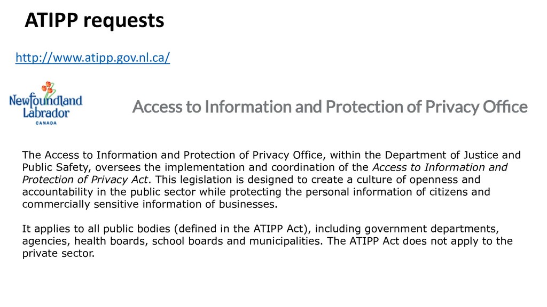Open the http://www.atipp.gov.nl.ca/ hyperlink

(x=92, y=58)
